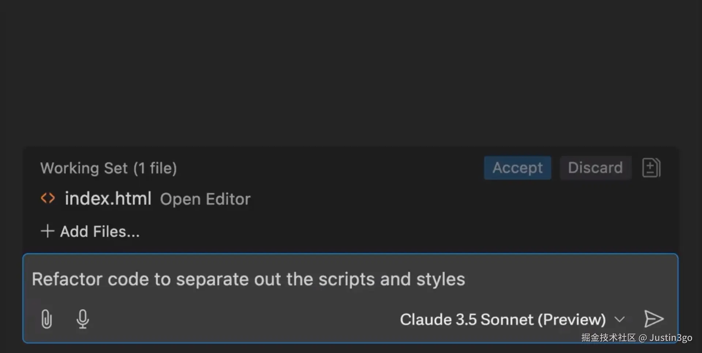Click the plus icon beside Add Files
This screenshot has width=702, height=353.
coord(48,231)
